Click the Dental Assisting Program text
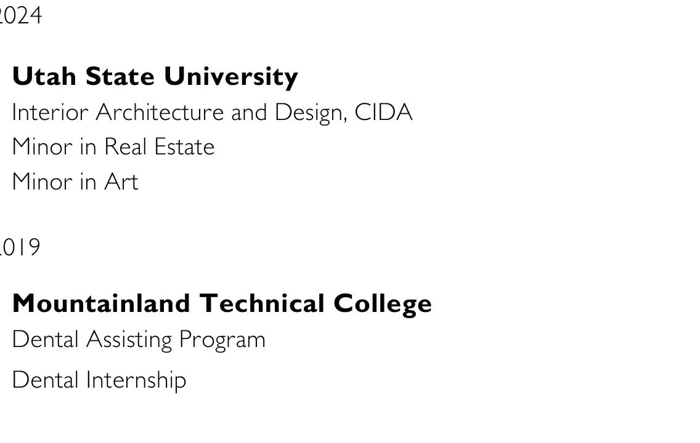 point(139,340)
